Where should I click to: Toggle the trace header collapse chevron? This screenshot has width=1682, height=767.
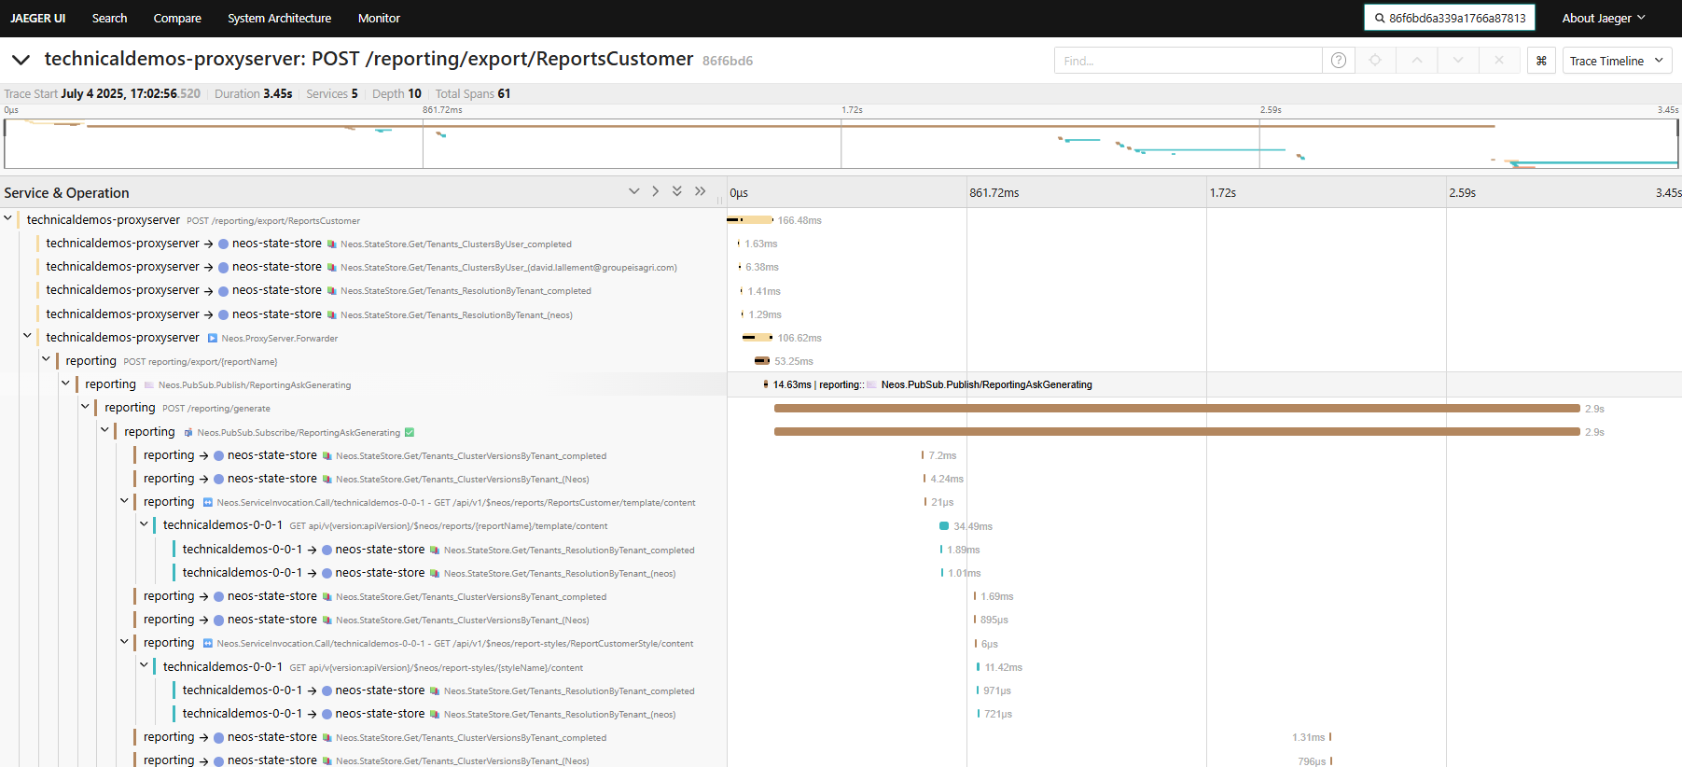coord(21,60)
